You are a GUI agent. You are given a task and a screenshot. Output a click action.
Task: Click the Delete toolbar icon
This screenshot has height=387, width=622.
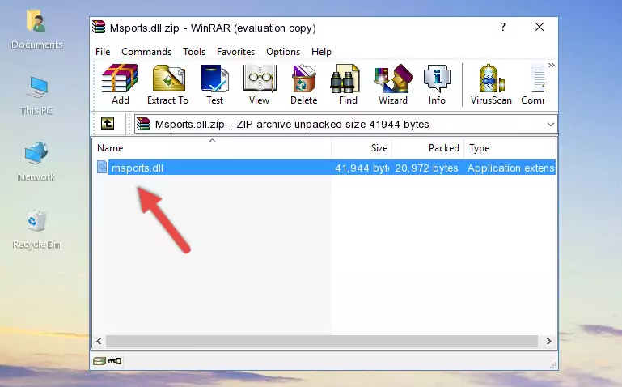pos(304,84)
